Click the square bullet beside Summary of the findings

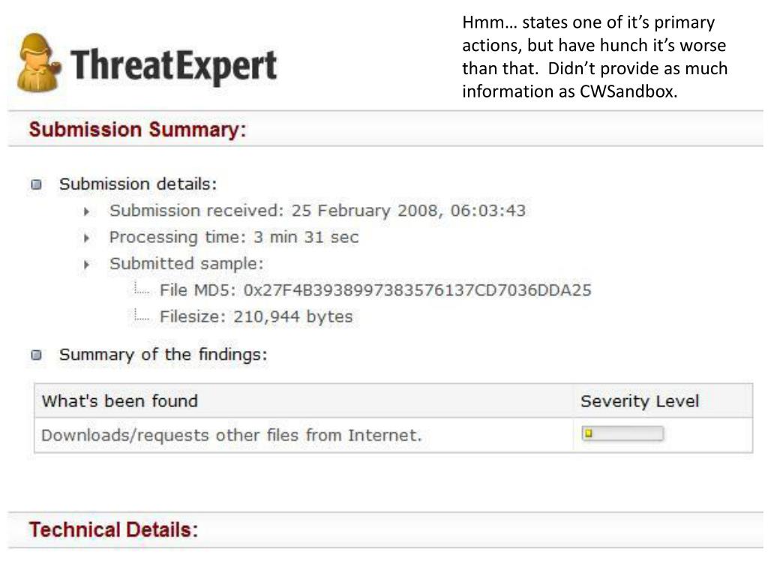point(36,355)
